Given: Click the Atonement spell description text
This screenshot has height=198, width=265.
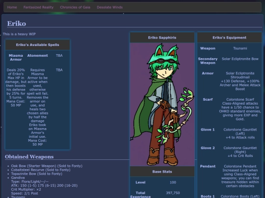Looking at the screenshot, I should pyautogui.click(x=37, y=107).
